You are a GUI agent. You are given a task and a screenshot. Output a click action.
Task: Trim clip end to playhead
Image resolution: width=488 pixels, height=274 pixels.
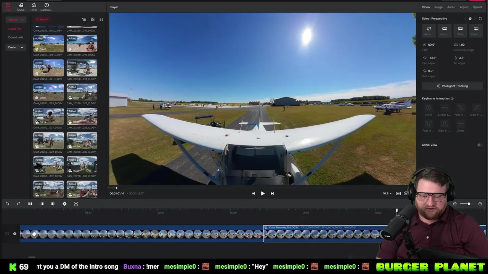tap(53, 204)
